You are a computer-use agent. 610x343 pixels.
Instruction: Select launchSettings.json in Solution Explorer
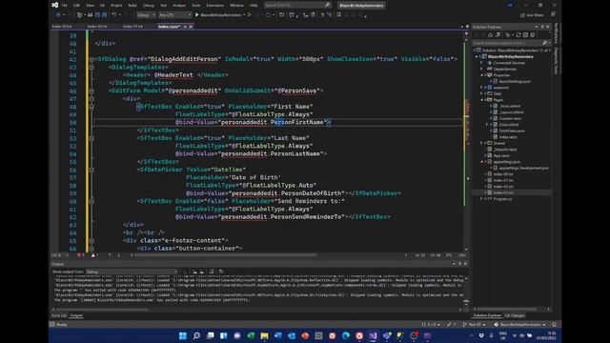pos(515,81)
